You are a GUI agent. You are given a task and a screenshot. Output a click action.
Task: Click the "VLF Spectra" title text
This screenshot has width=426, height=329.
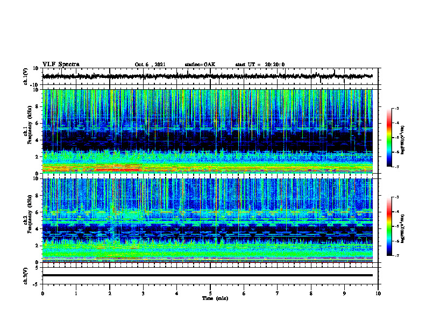[x=61, y=65]
